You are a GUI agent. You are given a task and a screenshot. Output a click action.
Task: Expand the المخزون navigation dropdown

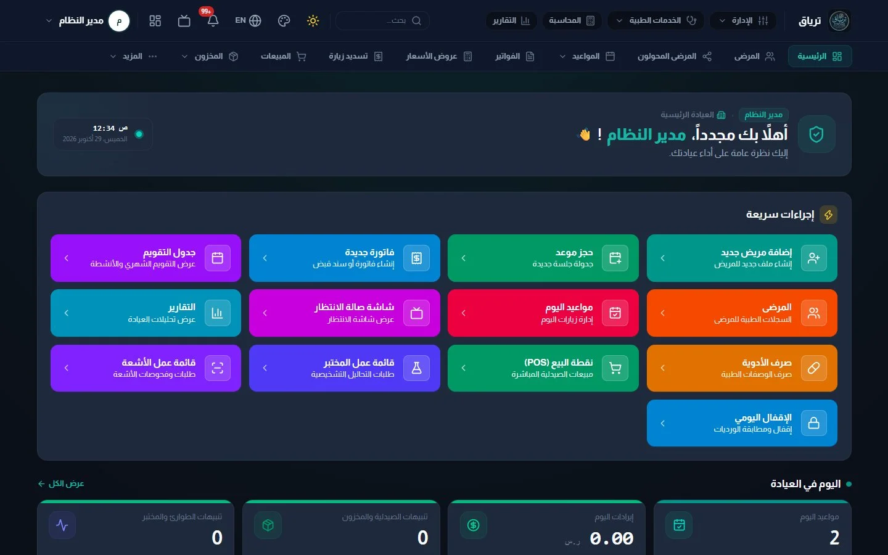210,56
